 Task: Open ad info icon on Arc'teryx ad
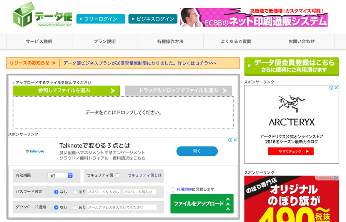tap(331, 88)
